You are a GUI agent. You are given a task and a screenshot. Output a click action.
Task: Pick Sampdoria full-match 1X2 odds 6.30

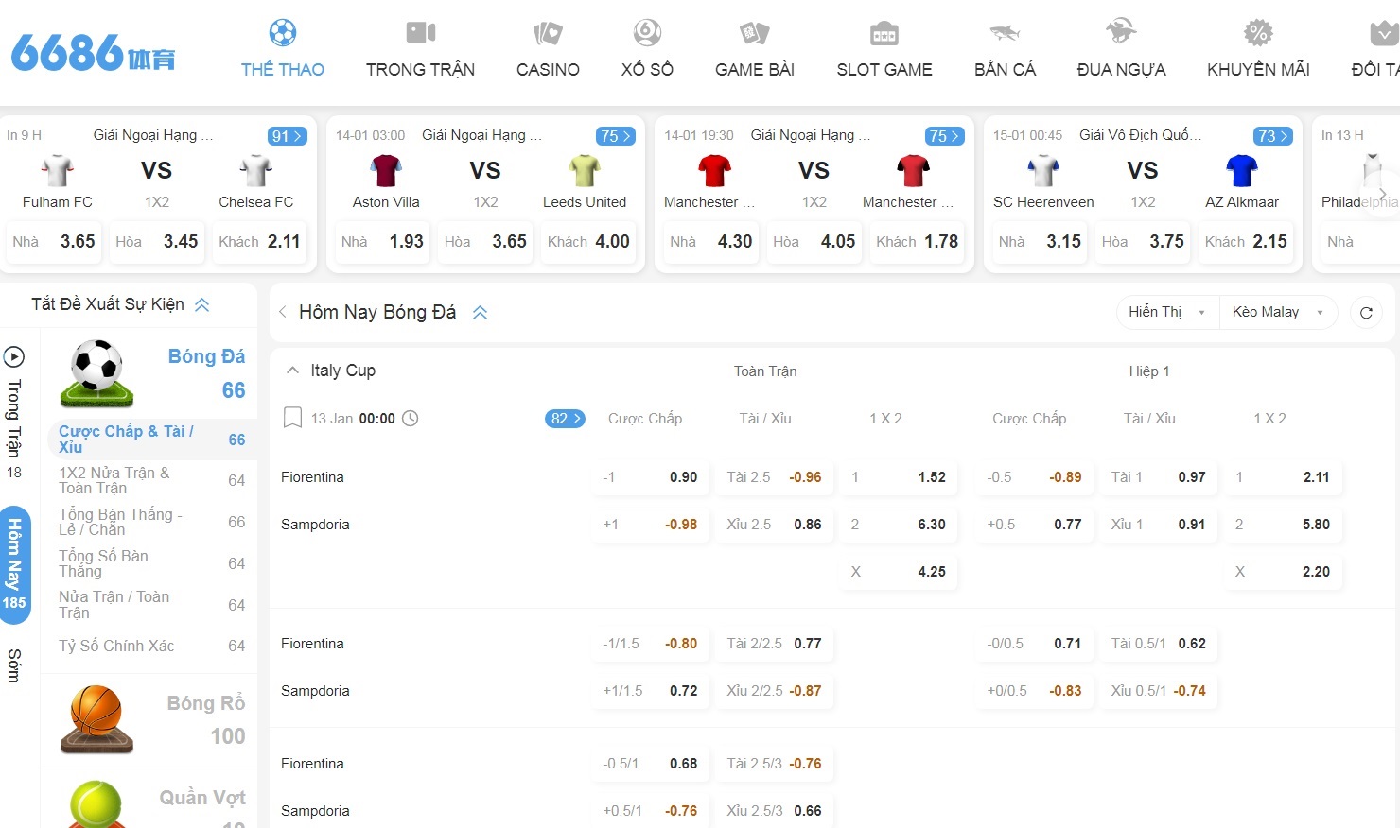click(899, 525)
